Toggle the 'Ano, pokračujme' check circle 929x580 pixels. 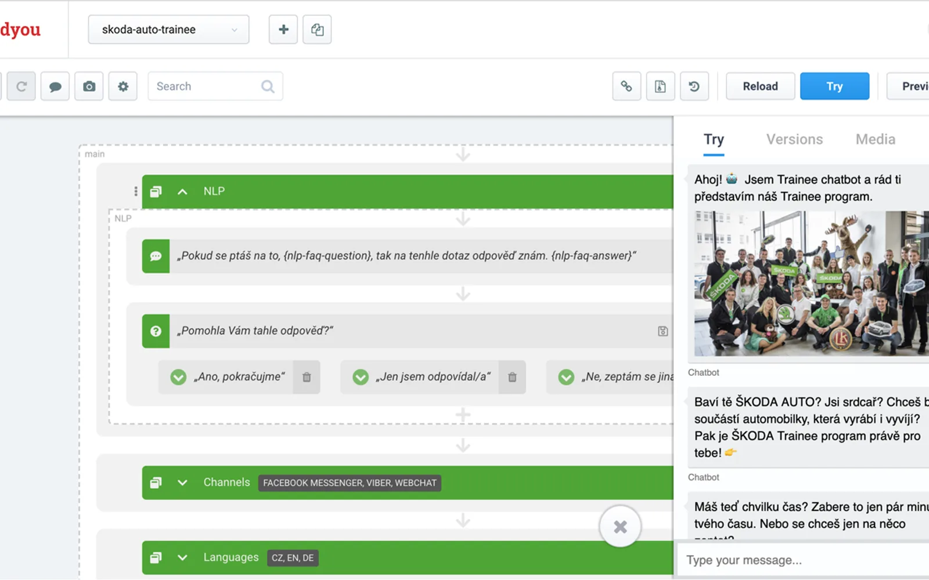tap(178, 377)
